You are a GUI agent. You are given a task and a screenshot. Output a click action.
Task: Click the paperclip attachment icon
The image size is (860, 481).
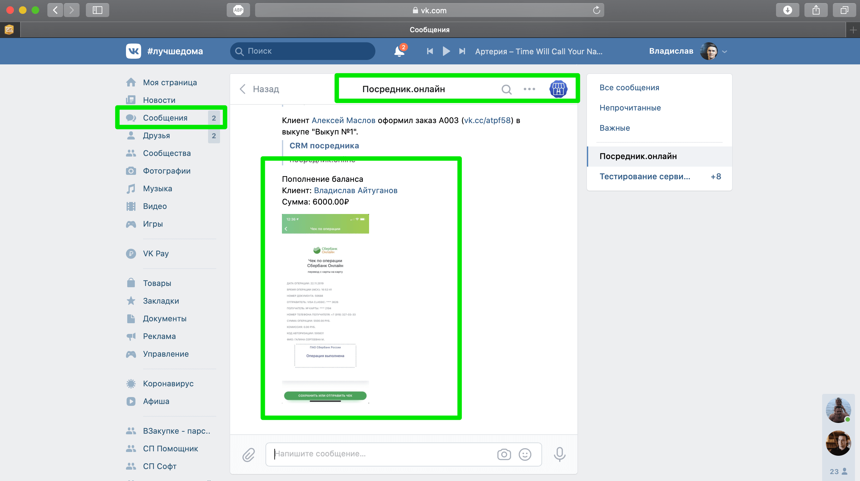point(248,454)
